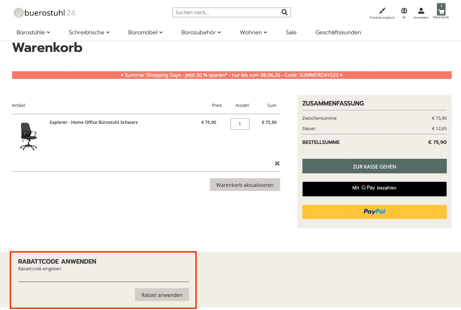Click the Anzahl quantity field
Viewport: 461px width, 310px height.
[x=240, y=124]
